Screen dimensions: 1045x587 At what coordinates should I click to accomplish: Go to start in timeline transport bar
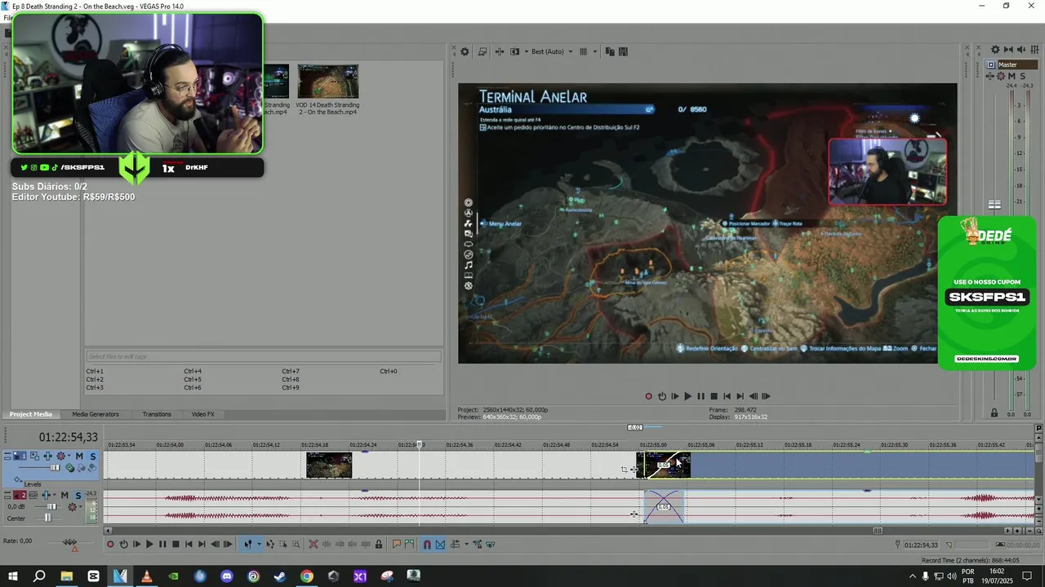pyautogui.click(x=189, y=545)
